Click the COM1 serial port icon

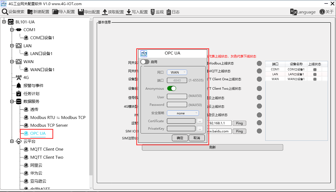[x=19, y=30]
